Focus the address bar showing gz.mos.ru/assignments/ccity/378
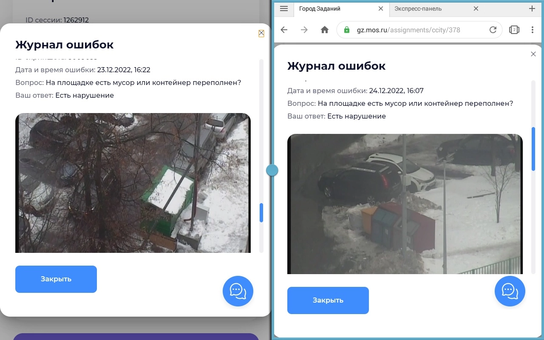The width and height of the screenshot is (544, 340). click(419, 30)
